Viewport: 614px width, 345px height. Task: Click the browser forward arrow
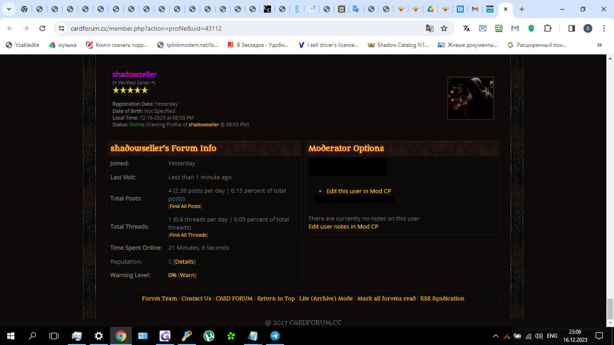(26, 28)
